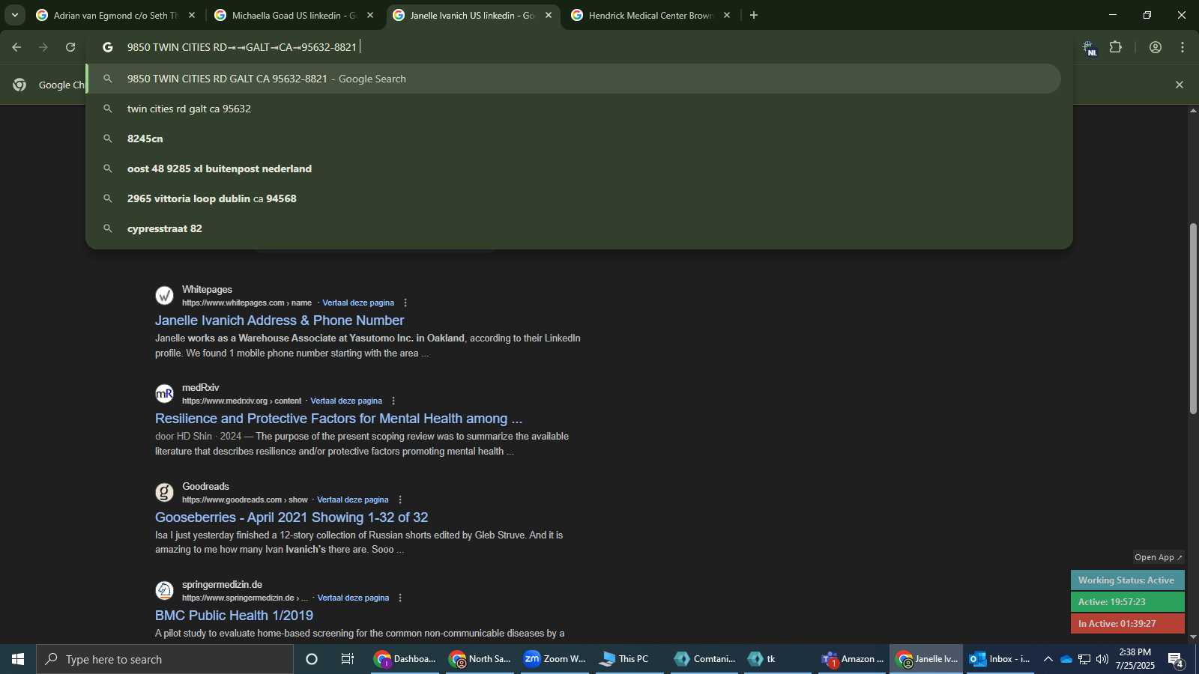
Task: Show hidden system tray icons
Action: (1048, 659)
